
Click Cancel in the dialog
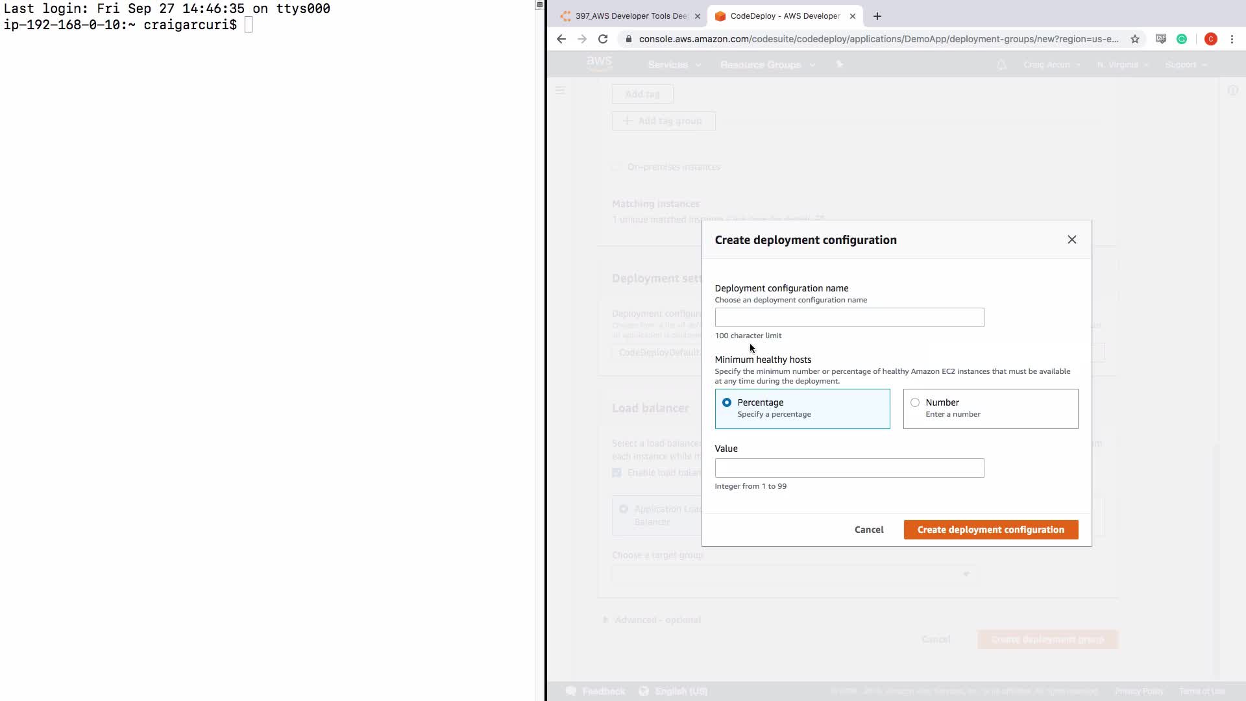pos(869,530)
